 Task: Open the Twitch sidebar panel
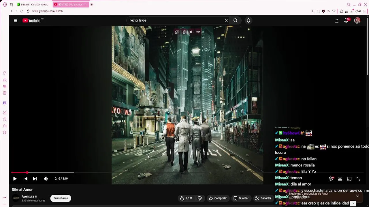(5, 103)
